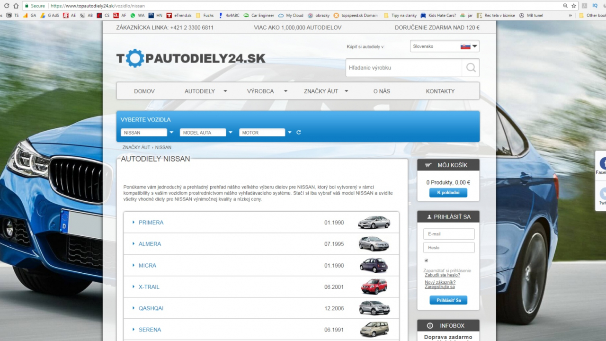The width and height of the screenshot is (606, 341).
Task: Expand the ZNAČKY ÁUT menu arrow
Action: click(347, 91)
